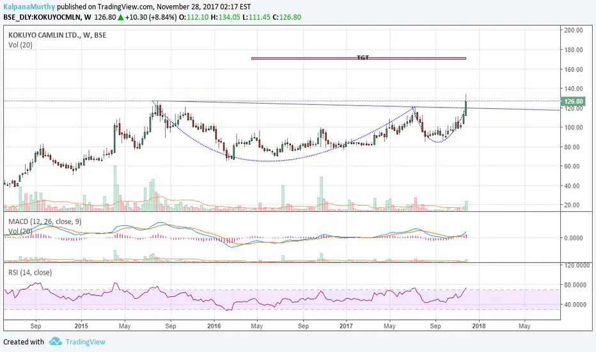Click the TGT target line label

[x=363, y=58]
